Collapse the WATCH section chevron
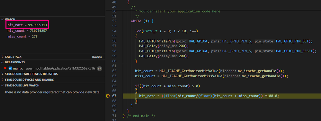 coord(3,19)
